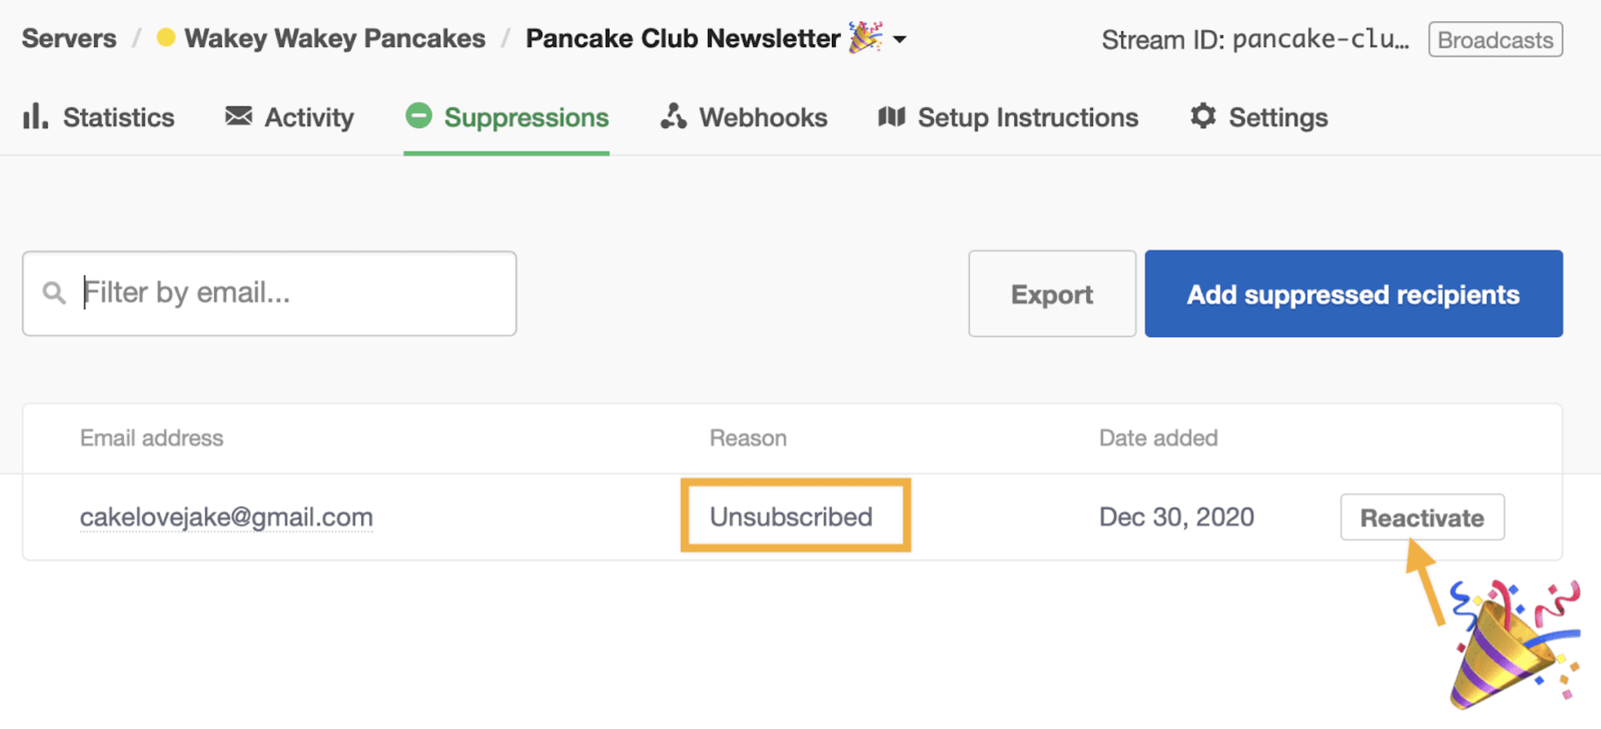1601x729 pixels.
Task: Click Add suppressed recipients button
Action: (x=1353, y=294)
